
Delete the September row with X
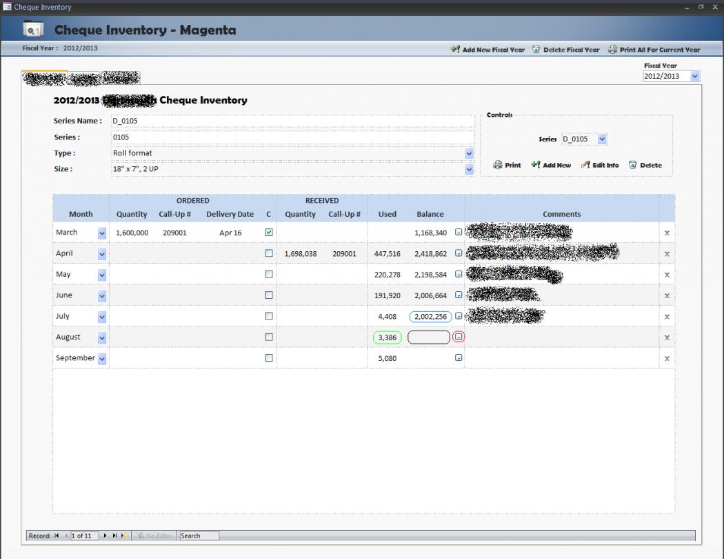click(x=667, y=358)
